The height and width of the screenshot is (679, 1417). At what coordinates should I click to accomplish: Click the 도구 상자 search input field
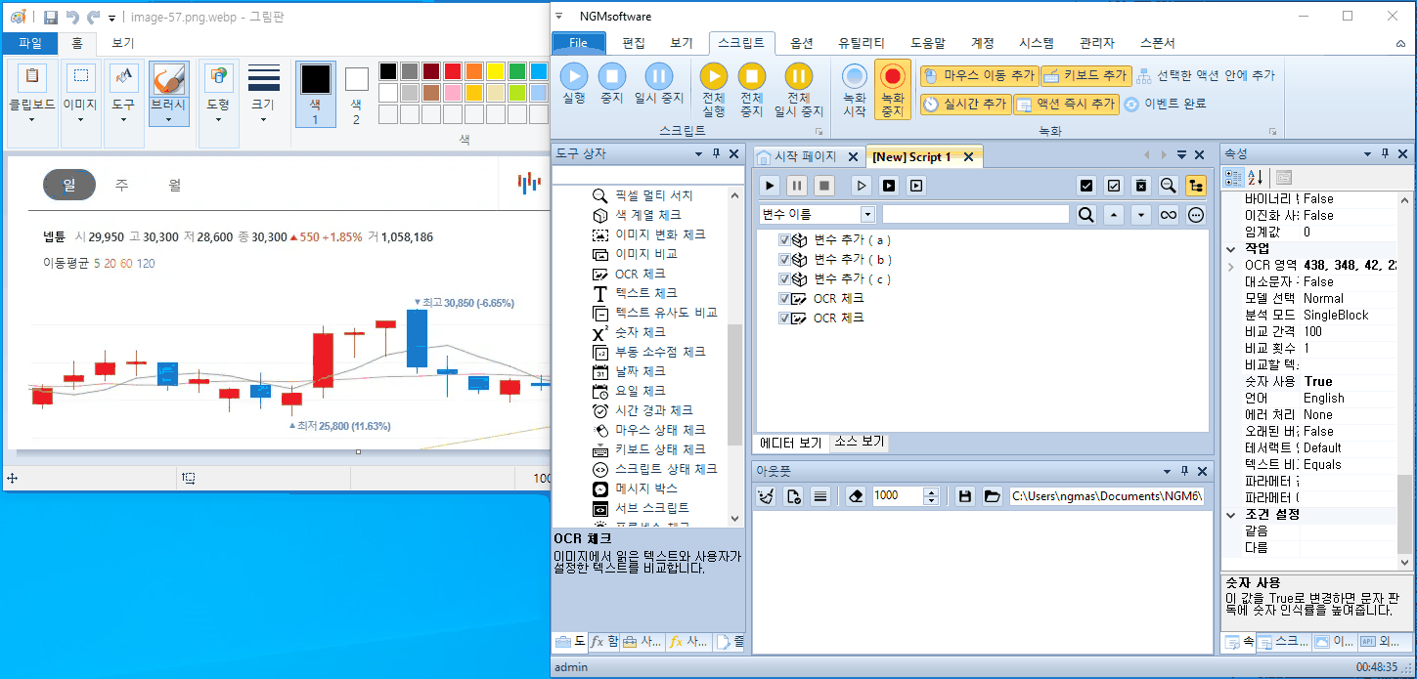pyautogui.click(x=647, y=176)
